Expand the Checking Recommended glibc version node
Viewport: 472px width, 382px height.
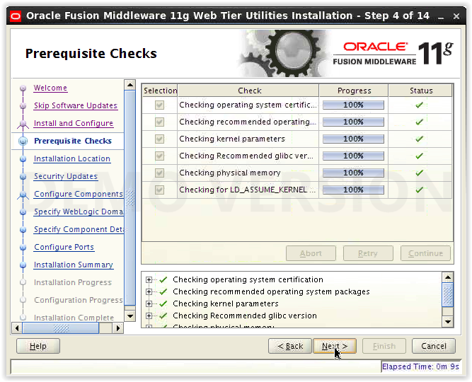[149, 316]
